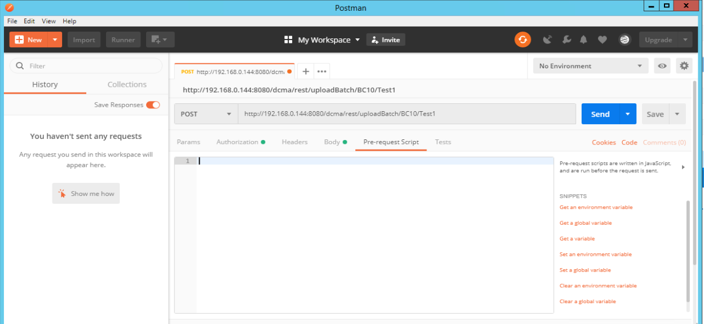The height and width of the screenshot is (324, 704).
Task: Click the Postman logo in title bar
Action: click(x=9, y=7)
